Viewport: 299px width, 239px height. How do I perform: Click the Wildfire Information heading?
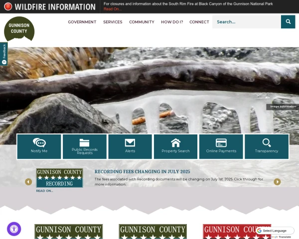click(x=55, y=6)
